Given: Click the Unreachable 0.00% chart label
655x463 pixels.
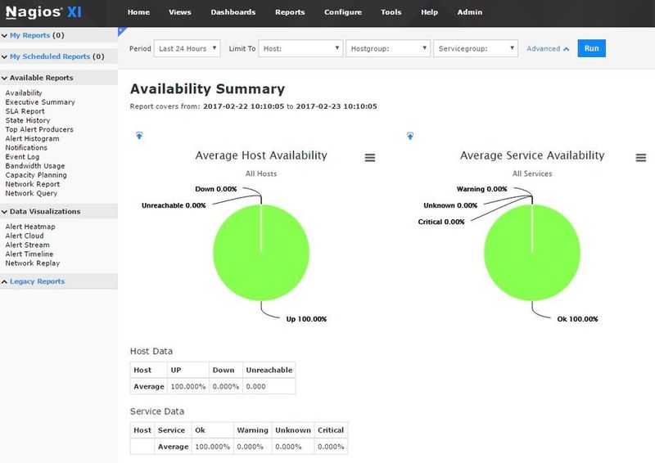Looking at the screenshot, I should pyautogui.click(x=174, y=205).
